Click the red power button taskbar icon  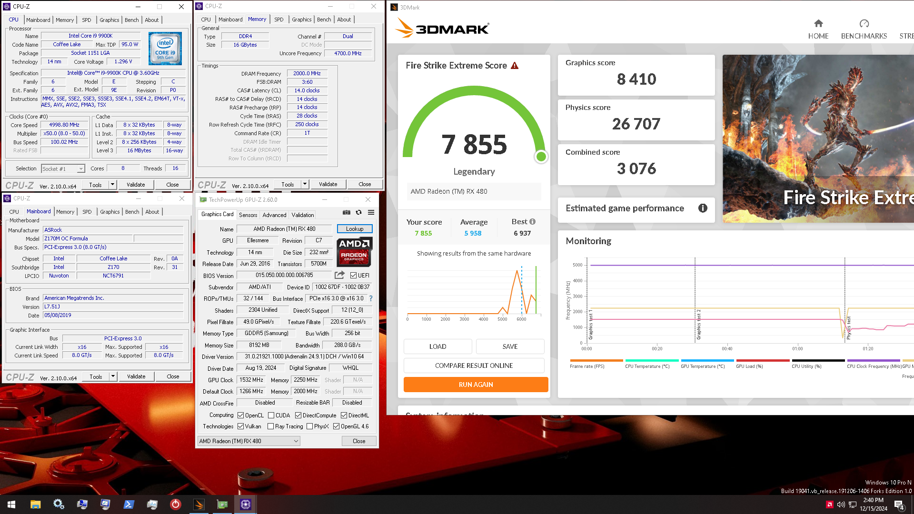click(x=175, y=504)
